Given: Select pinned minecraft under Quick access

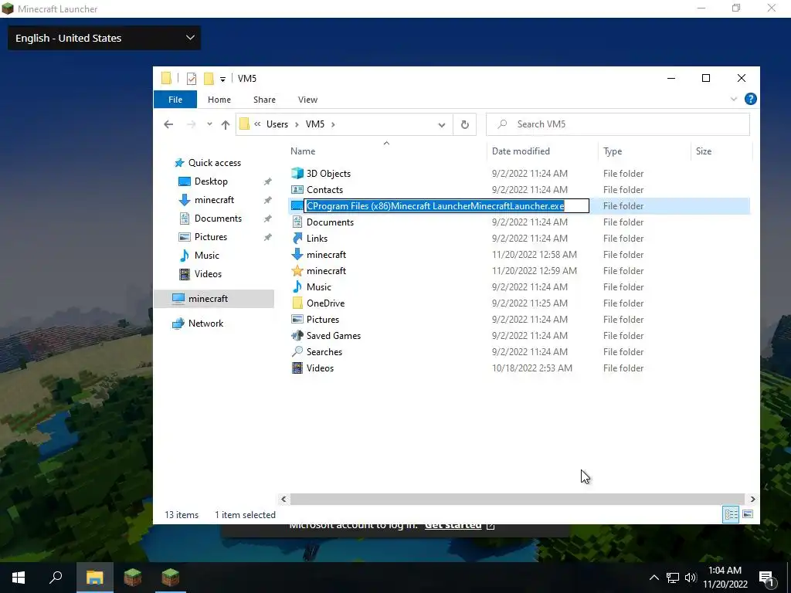Looking at the screenshot, I should click(214, 200).
